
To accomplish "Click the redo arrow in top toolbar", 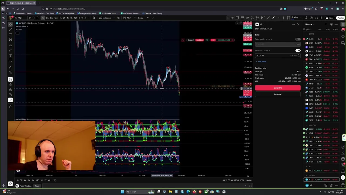I will tap(154, 18).
